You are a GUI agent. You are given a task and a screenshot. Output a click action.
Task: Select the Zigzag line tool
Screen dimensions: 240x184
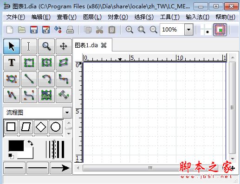[64, 79]
